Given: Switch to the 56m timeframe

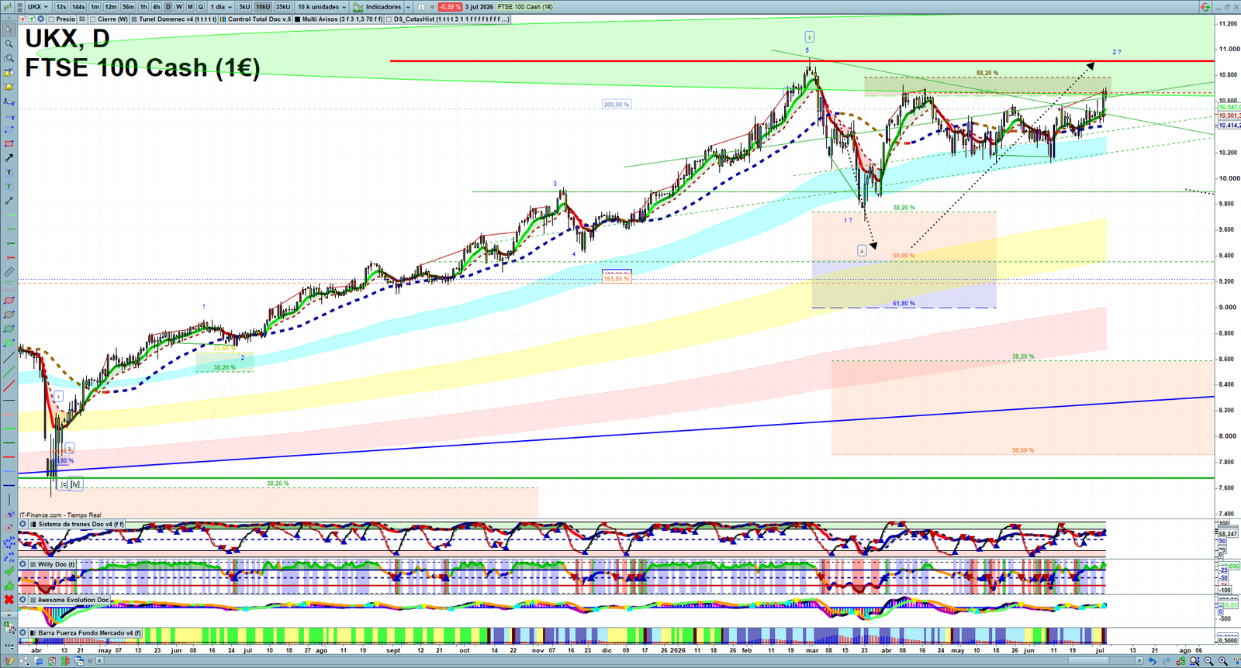Looking at the screenshot, I should 128,7.
